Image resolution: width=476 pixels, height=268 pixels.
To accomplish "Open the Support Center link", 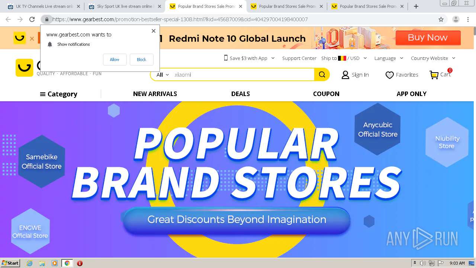I will [299, 58].
